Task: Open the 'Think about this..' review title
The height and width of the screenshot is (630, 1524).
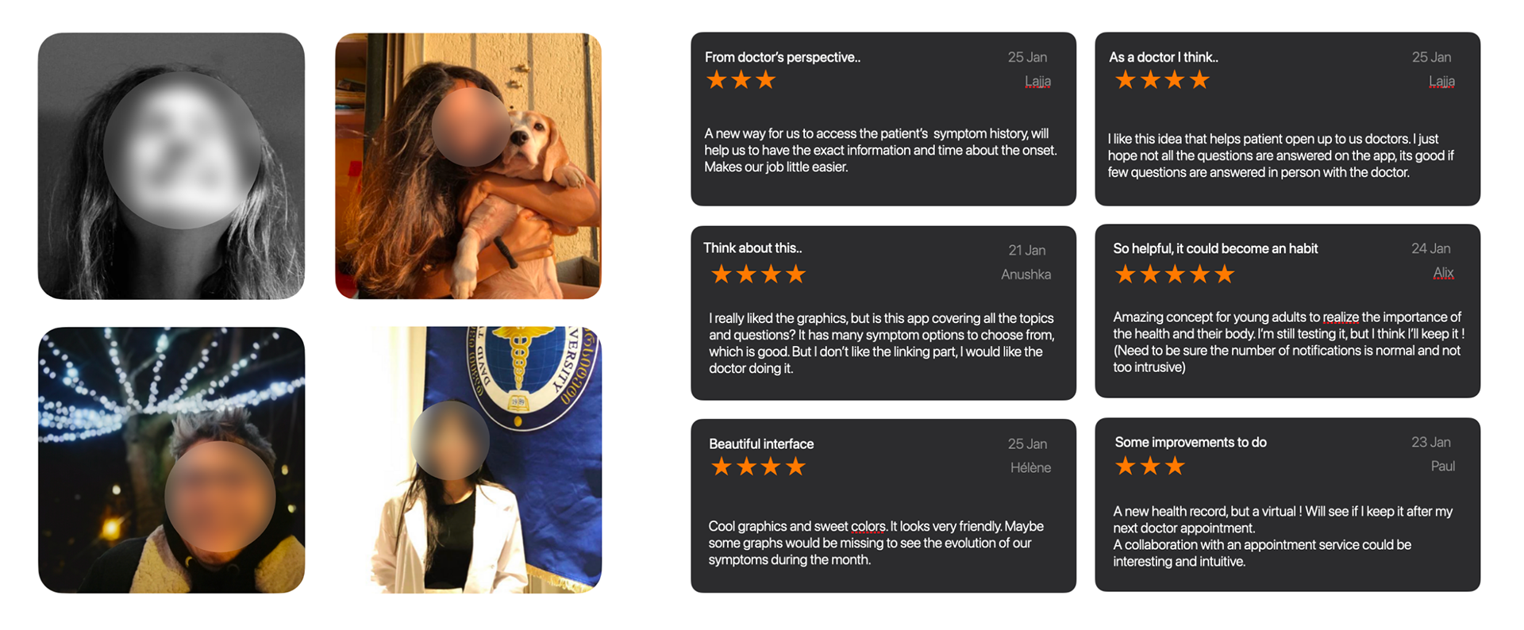Action: pyautogui.click(x=752, y=248)
